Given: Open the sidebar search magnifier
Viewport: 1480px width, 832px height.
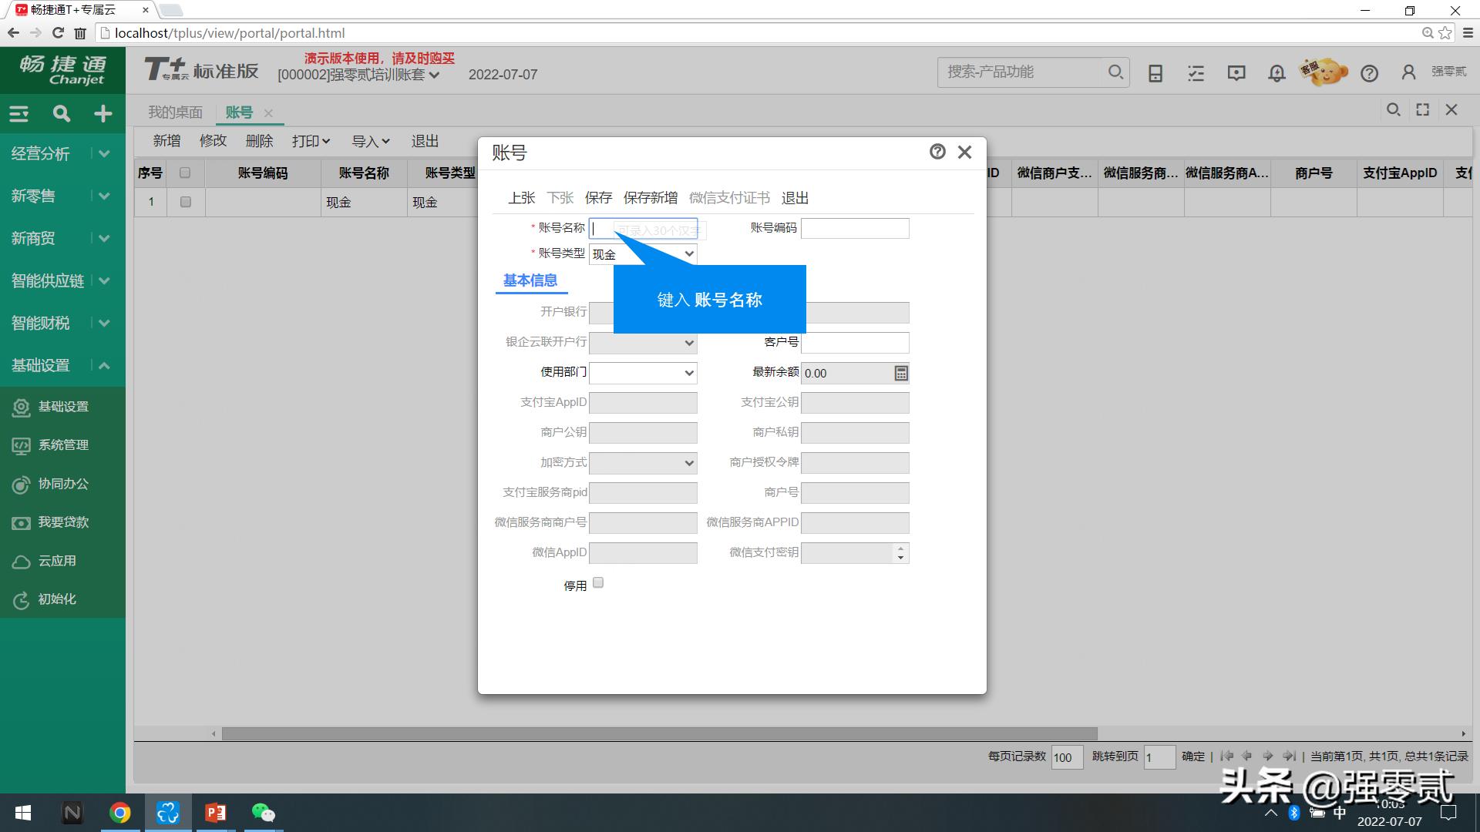Looking at the screenshot, I should (x=61, y=113).
